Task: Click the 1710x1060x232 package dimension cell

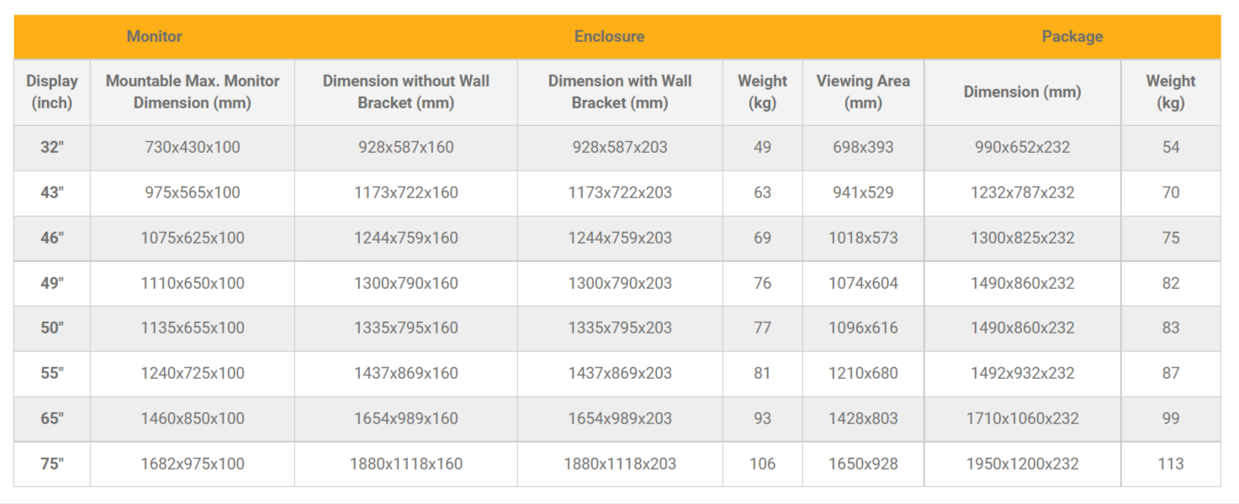Action: (1022, 418)
